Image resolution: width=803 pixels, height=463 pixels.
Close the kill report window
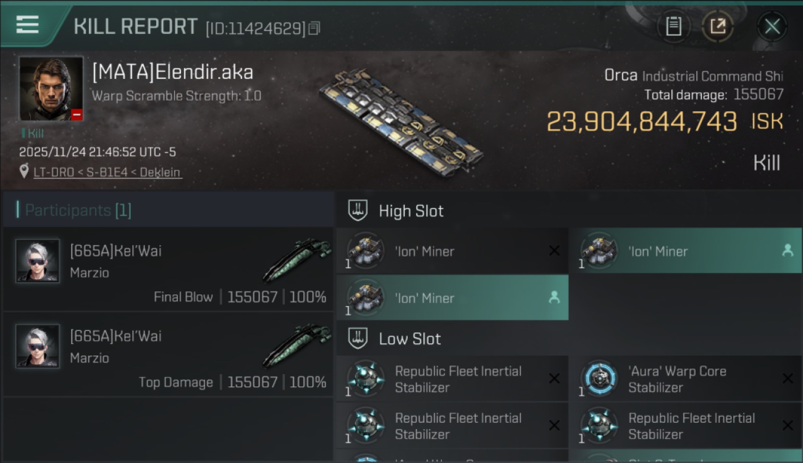(x=771, y=27)
